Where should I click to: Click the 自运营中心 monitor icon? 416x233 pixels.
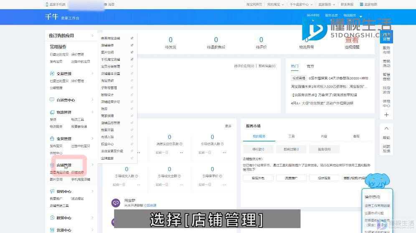(x=52, y=100)
